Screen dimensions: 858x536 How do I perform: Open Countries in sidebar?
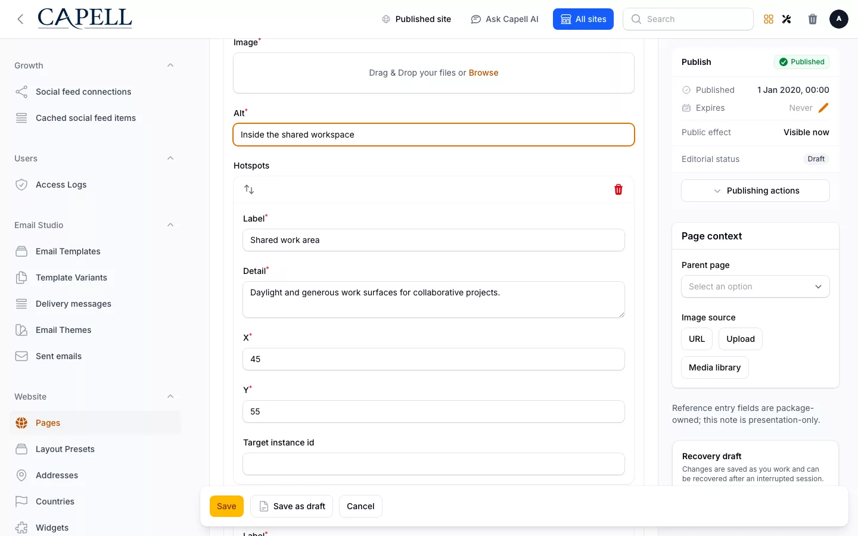pyautogui.click(x=95, y=501)
